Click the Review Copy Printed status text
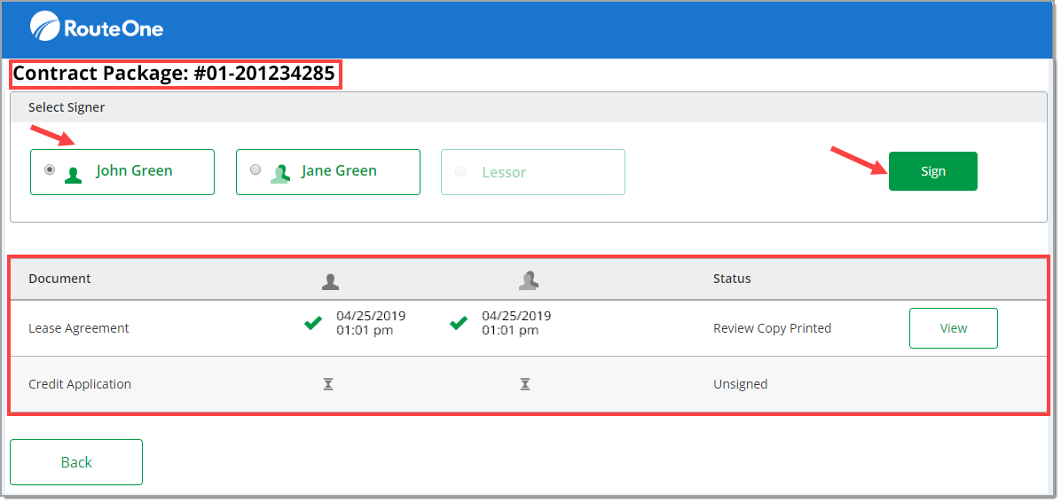This screenshot has height=503, width=1061. [772, 328]
